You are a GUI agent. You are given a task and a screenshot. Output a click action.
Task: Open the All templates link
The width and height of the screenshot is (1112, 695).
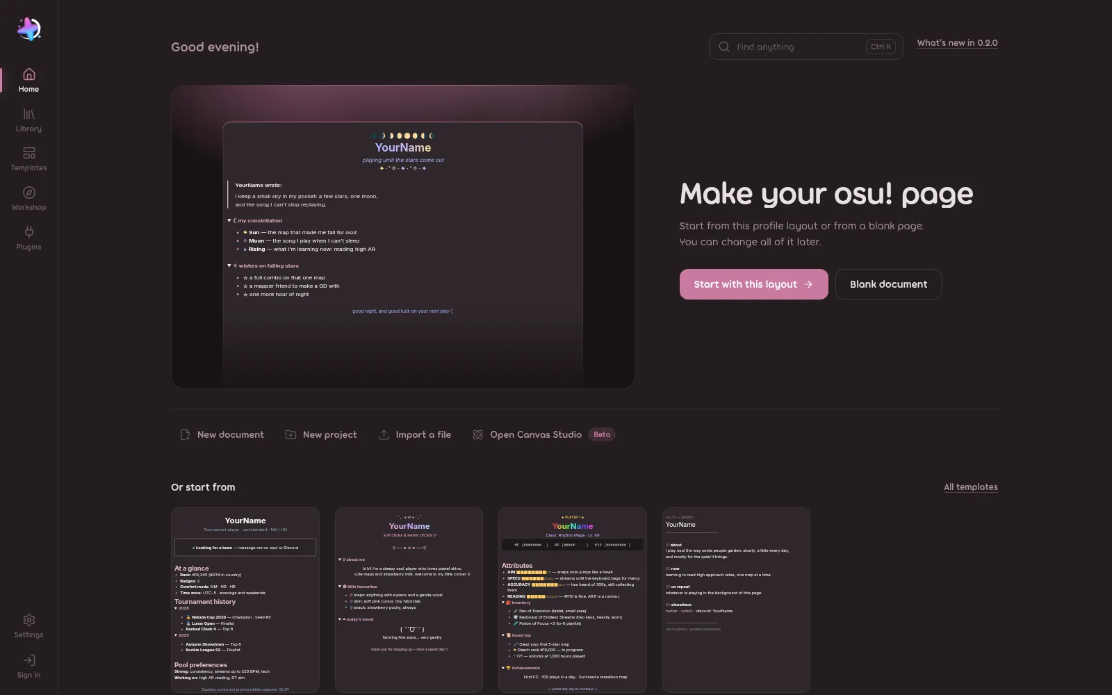[970, 487]
